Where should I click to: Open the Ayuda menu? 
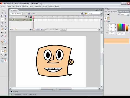[57, 6]
